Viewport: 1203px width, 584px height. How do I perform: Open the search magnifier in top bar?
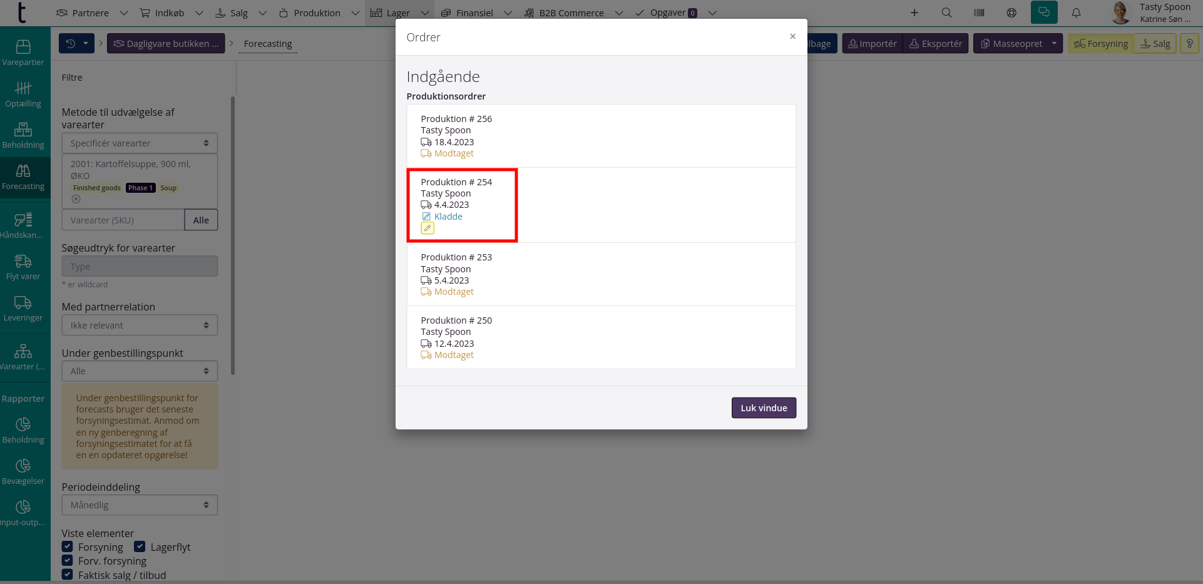946,13
